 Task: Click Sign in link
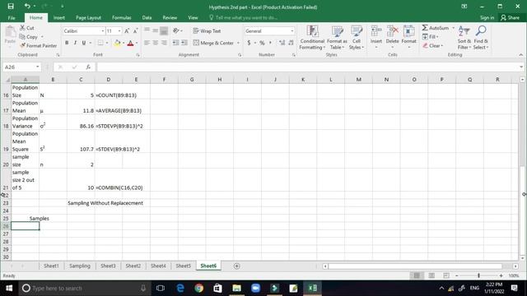(x=487, y=18)
